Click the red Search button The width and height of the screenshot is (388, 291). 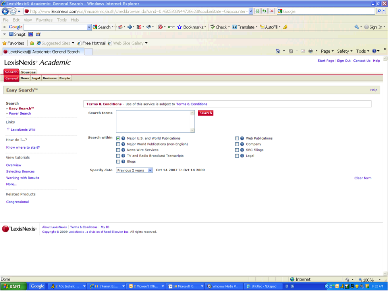point(206,113)
